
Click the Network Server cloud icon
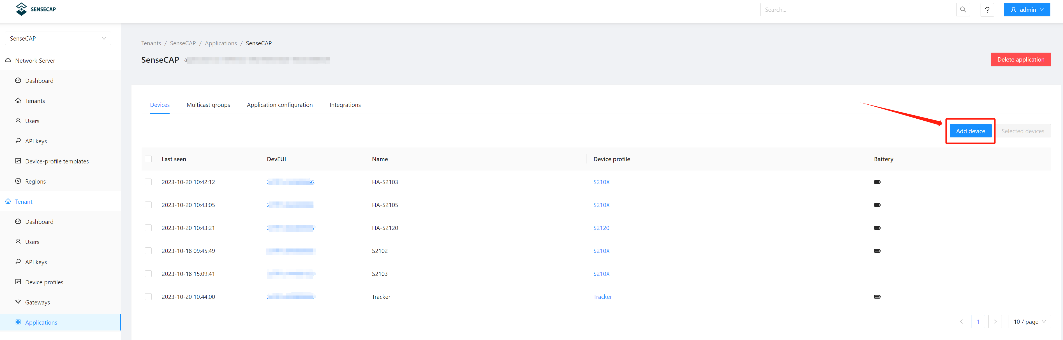tap(8, 60)
